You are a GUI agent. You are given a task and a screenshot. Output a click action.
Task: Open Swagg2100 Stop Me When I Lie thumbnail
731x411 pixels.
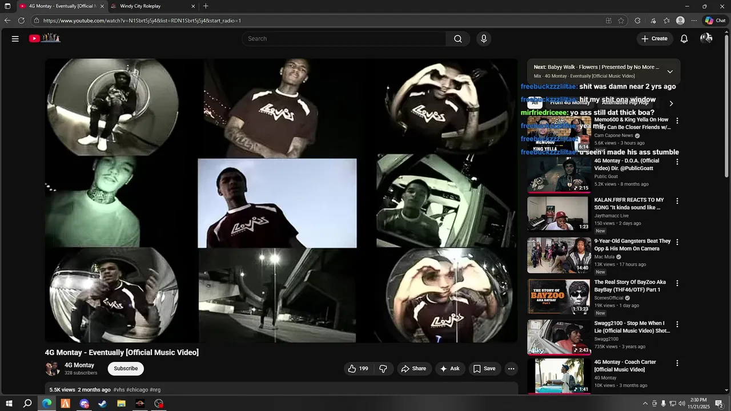[559, 337]
